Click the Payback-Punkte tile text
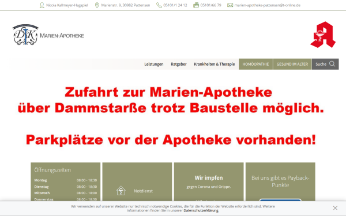346x216 pixels. point(280,181)
